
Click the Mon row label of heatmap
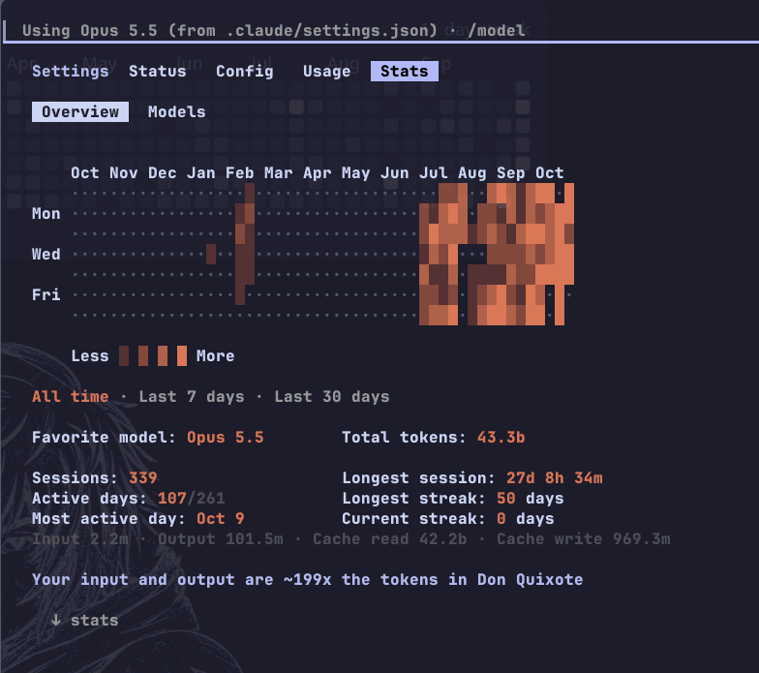click(46, 213)
